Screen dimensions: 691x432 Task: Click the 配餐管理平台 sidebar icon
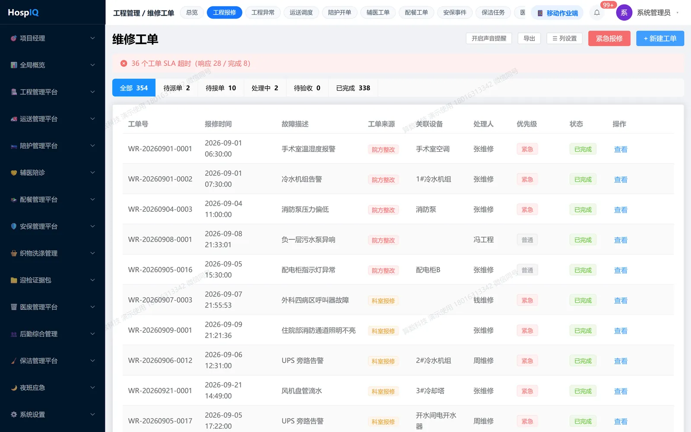pos(14,200)
